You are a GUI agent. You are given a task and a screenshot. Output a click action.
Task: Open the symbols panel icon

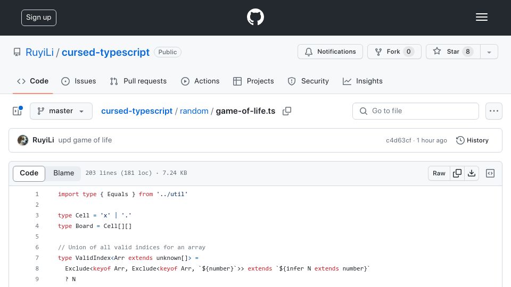490,173
